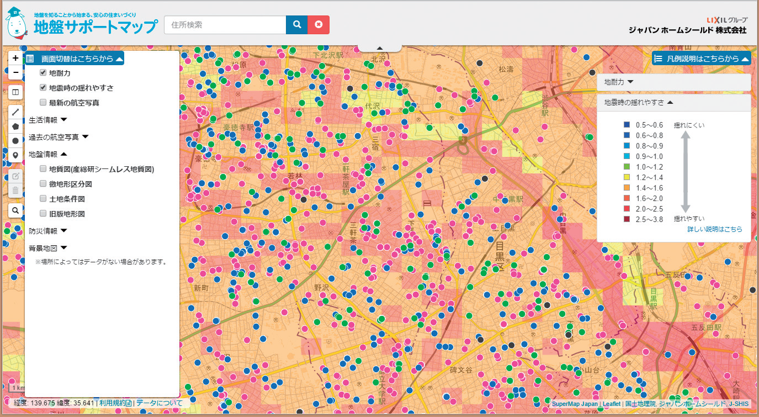
Task: Click the trash delete shapes tool
Action: pos(15,191)
